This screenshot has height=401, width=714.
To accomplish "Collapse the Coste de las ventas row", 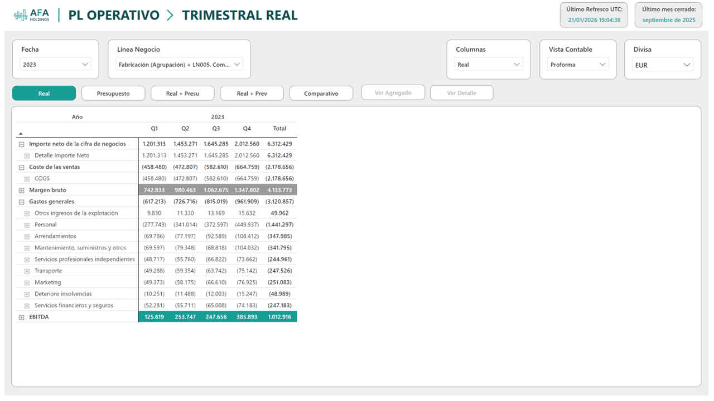I will tap(22, 167).
